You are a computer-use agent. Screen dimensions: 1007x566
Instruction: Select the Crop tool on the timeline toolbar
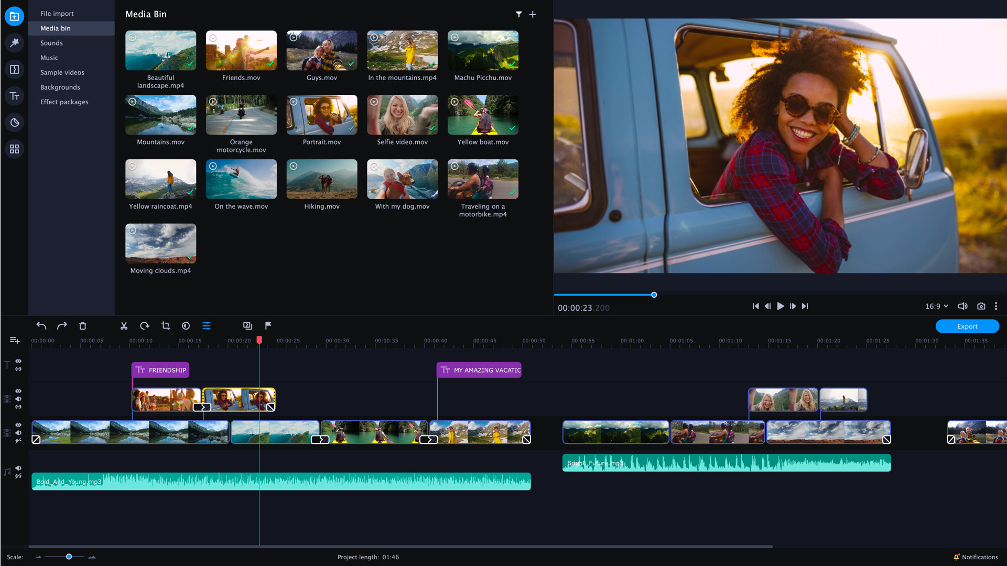coord(165,325)
